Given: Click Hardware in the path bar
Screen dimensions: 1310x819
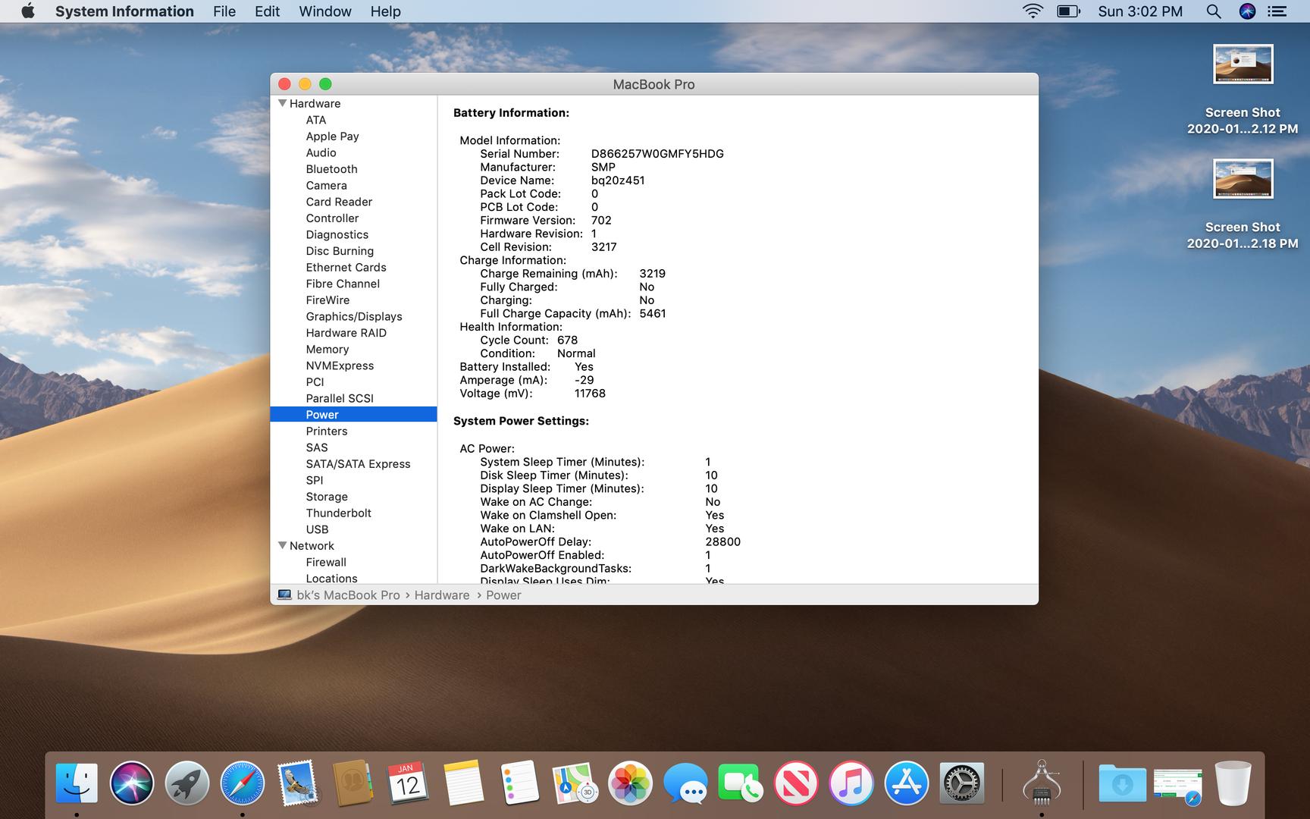Looking at the screenshot, I should coord(442,595).
